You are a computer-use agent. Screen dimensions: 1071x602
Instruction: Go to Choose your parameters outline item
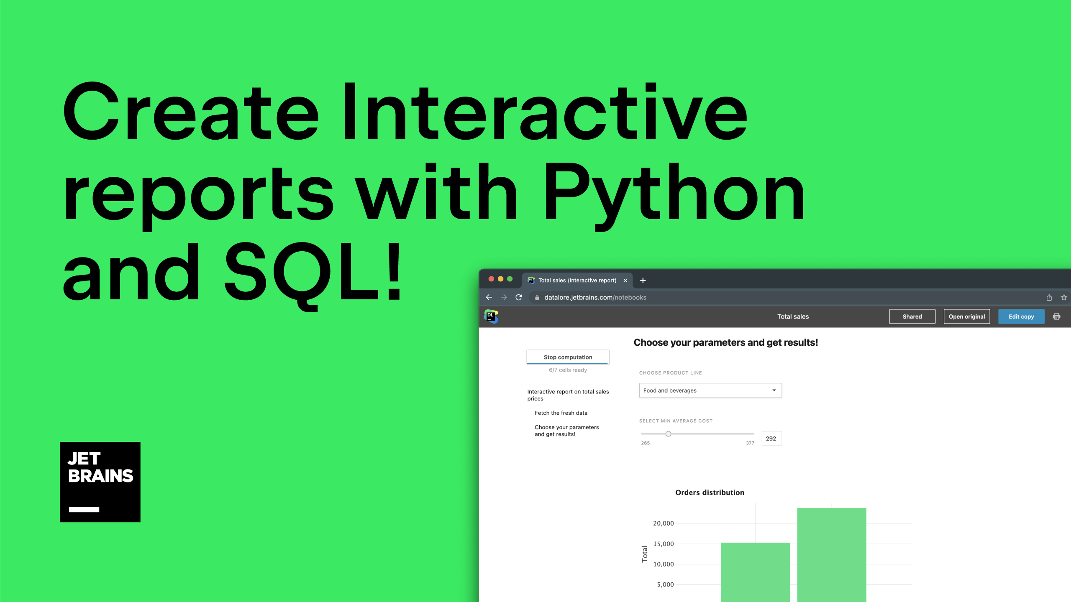coord(566,431)
